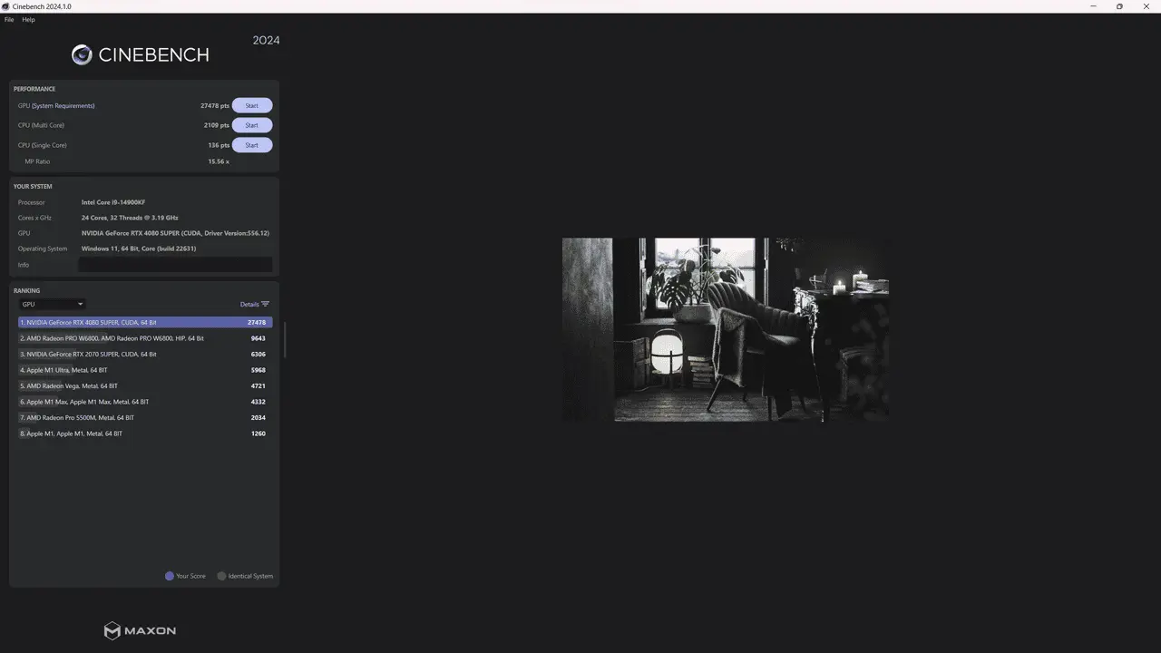
Task: Click the Identical System legend dot
Action: pos(221,576)
